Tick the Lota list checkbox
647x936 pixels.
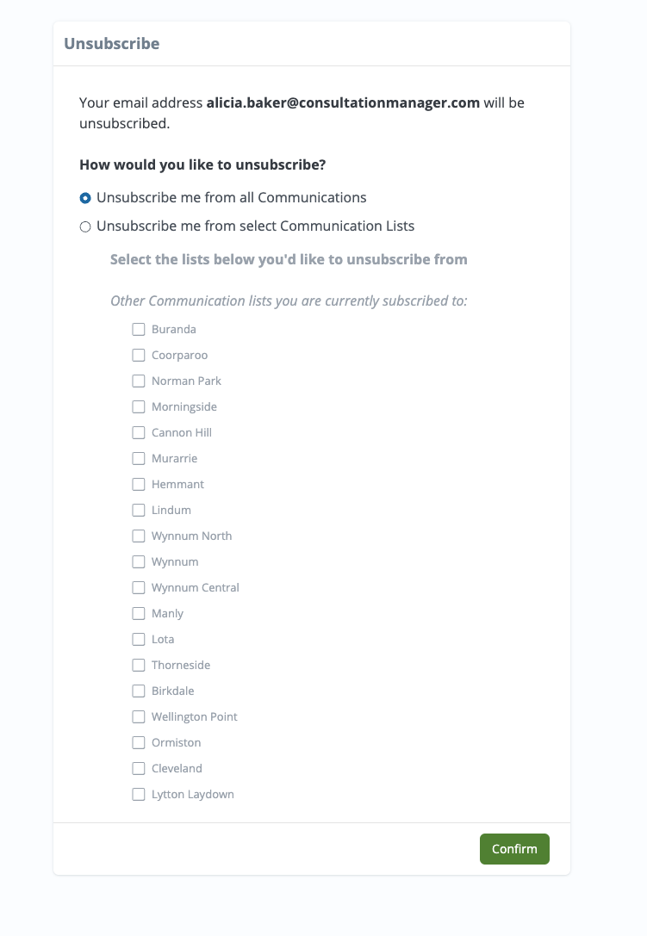pos(139,639)
